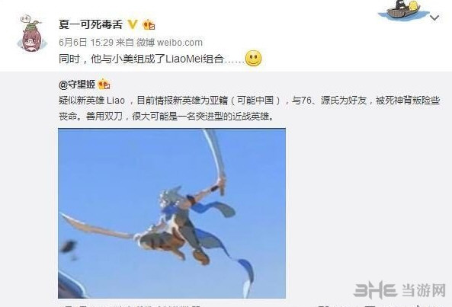
Task: Click the badge icon beside 守望姬
Action: pos(104,85)
